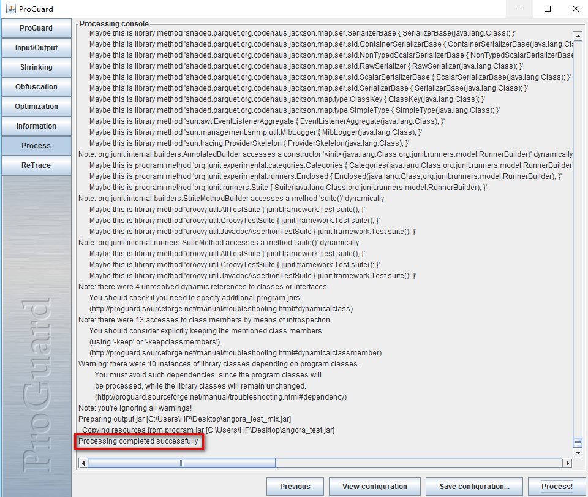The image size is (588, 497).
Task: Click Save configuration... button
Action: pos(474,487)
